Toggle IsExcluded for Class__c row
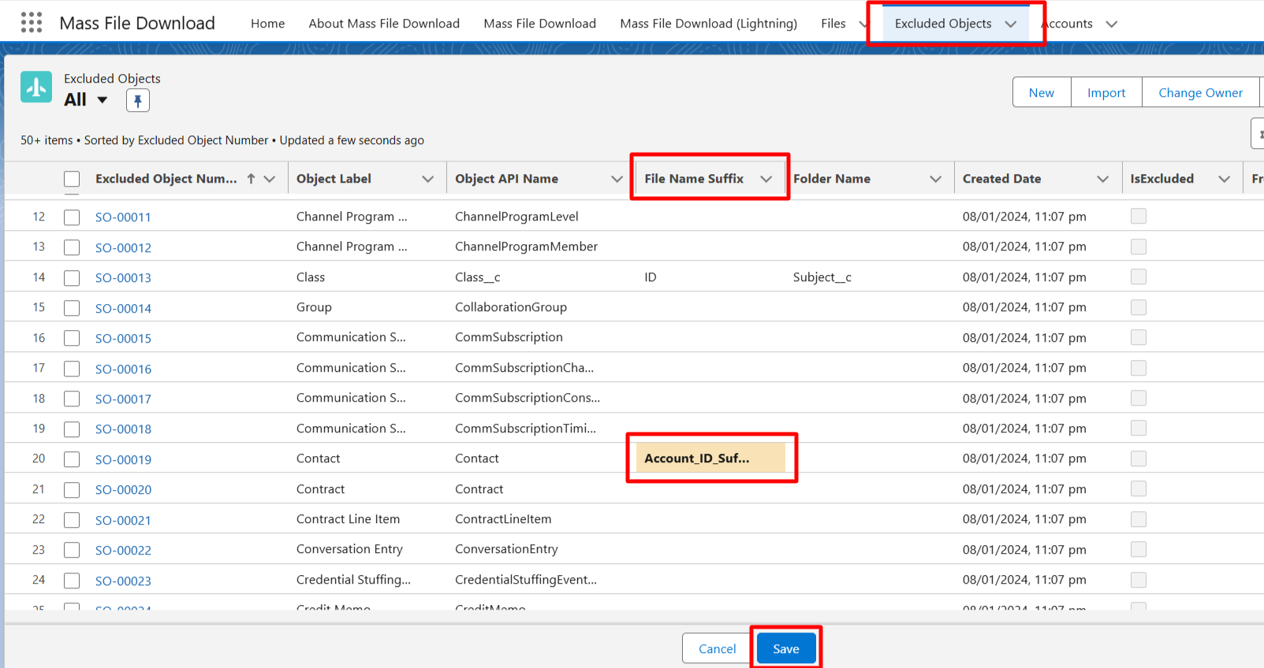Screen dimensions: 1264x668 tap(1139, 276)
